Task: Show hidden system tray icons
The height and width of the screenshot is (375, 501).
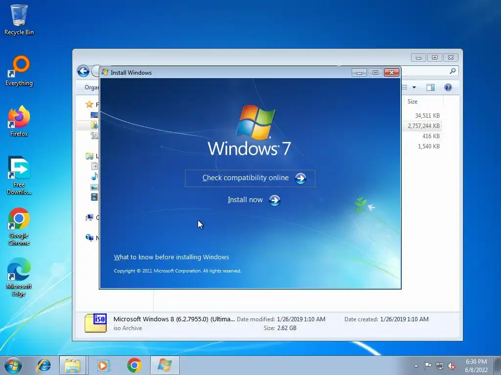Action: coord(416,366)
